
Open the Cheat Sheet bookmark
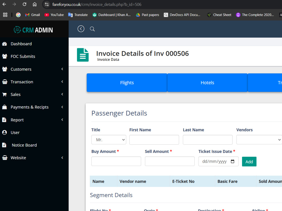tap(219, 15)
